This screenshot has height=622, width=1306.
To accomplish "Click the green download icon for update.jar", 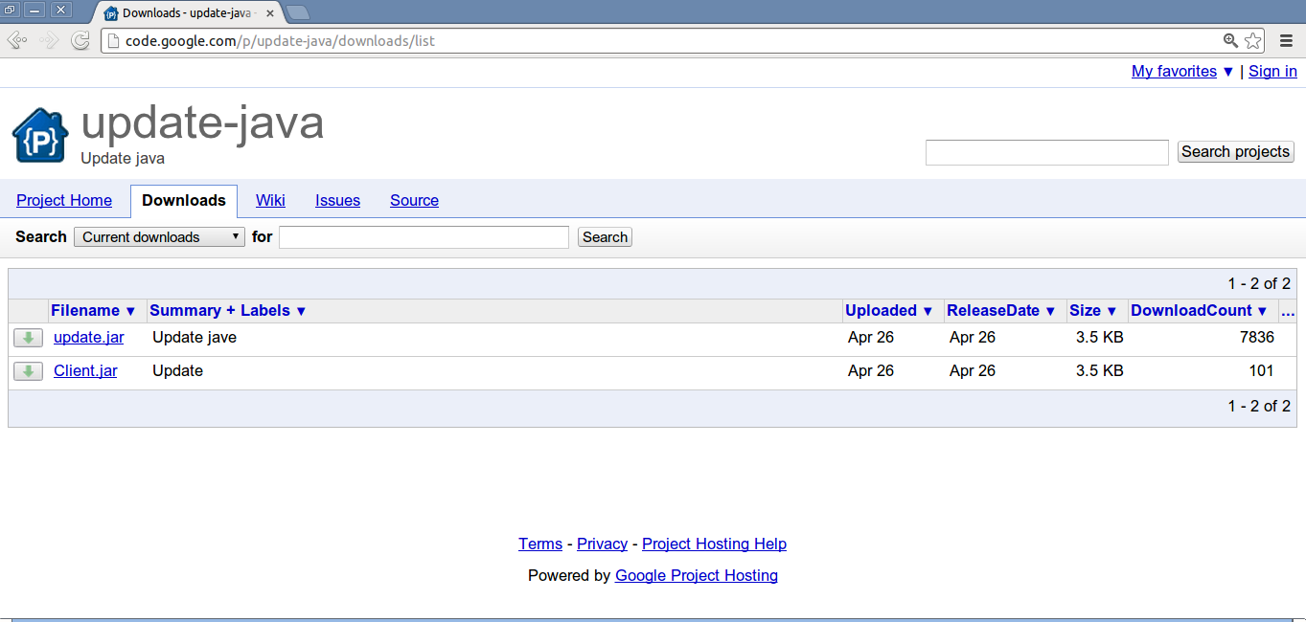I will click(x=27, y=337).
